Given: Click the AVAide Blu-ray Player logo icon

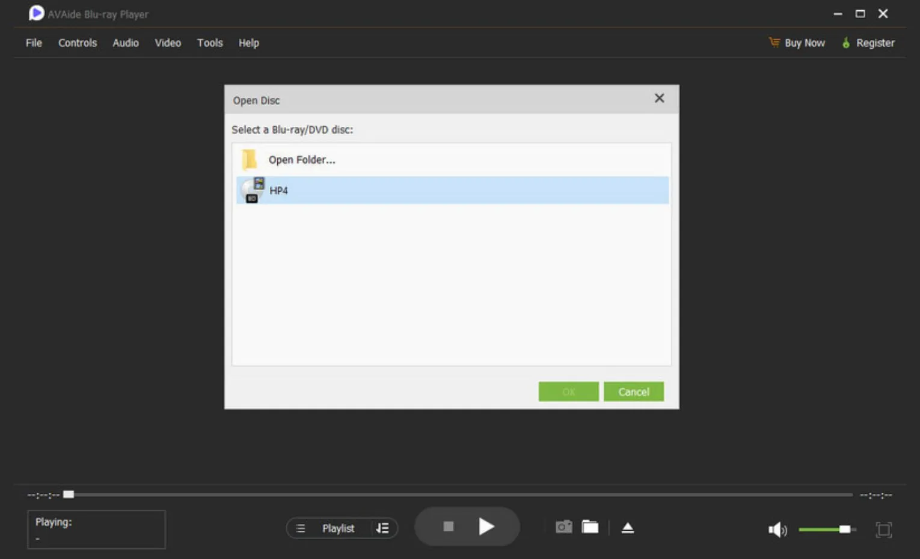Looking at the screenshot, I should coord(36,13).
